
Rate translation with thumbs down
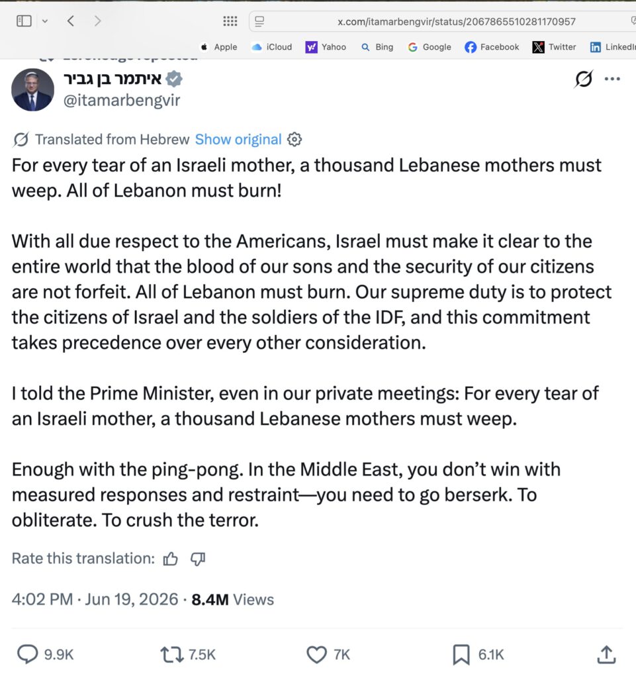pyautogui.click(x=198, y=559)
